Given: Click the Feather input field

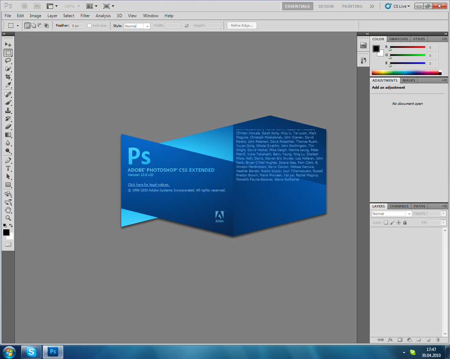Looking at the screenshot, I should click(77, 26).
